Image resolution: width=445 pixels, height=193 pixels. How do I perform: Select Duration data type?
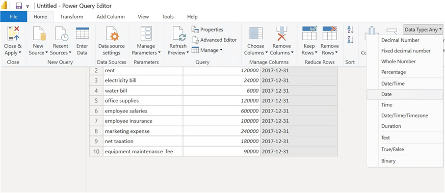(404, 126)
